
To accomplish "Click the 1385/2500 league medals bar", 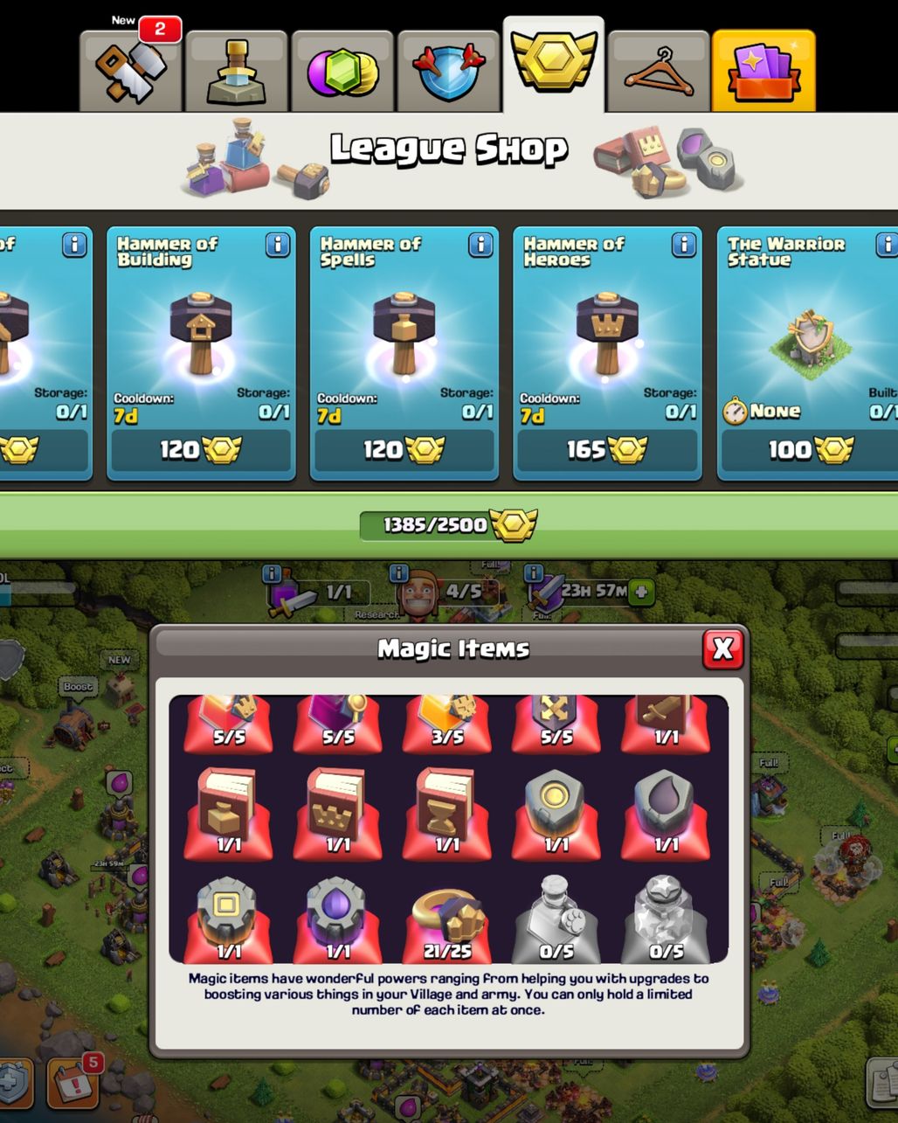I will point(449,524).
